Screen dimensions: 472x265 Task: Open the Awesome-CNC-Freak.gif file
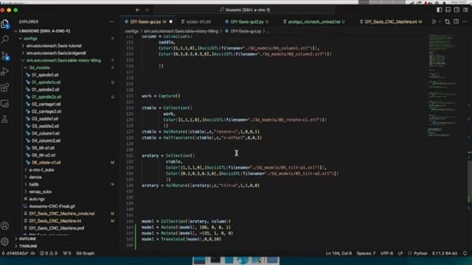52,206
